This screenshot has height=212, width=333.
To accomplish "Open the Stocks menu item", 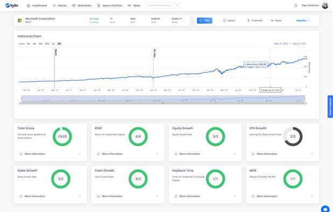I will 60,5.
